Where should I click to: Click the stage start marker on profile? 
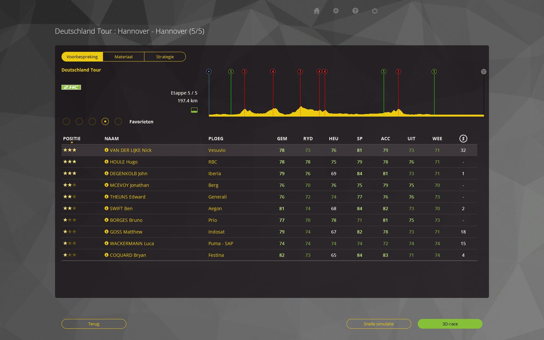click(209, 72)
